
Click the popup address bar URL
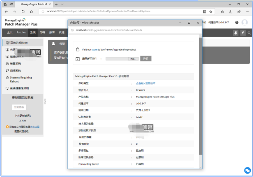coord(109,30)
